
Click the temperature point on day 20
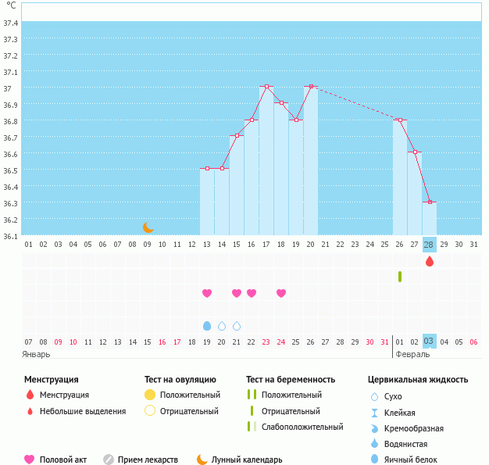[x=311, y=87]
